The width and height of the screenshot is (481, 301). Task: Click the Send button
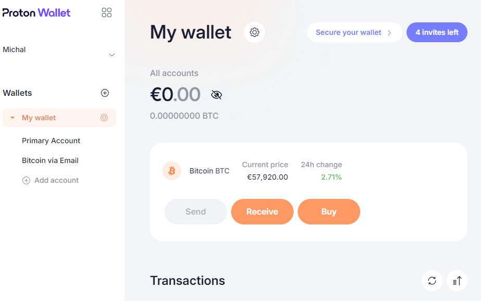tap(196, 211)
